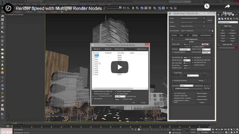Select the Systems category icon

tap(237, 19)
